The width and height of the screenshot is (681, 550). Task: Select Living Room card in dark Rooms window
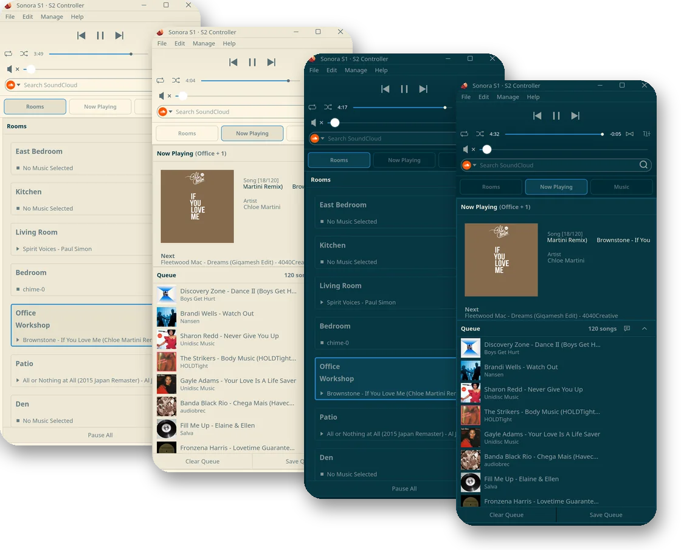[385, 293]
